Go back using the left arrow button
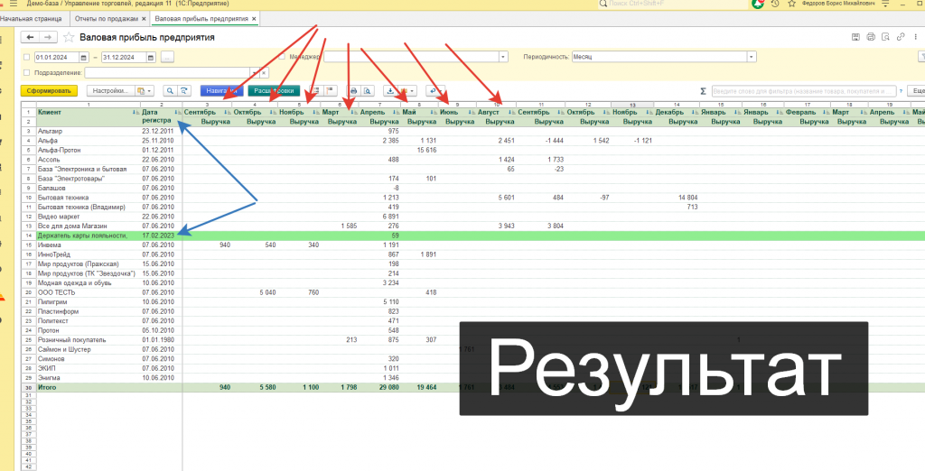The width and height of the screenshot is (925, 471). coord(30,37)
